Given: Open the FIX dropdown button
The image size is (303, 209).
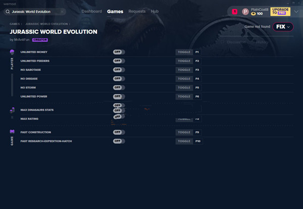Looking at the screenshot, I should (283, 27).
